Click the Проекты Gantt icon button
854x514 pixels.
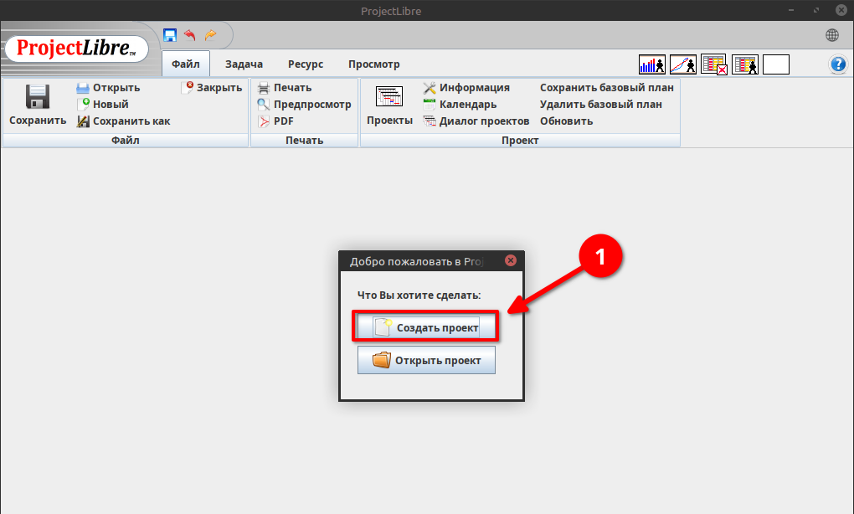(389, 105)
